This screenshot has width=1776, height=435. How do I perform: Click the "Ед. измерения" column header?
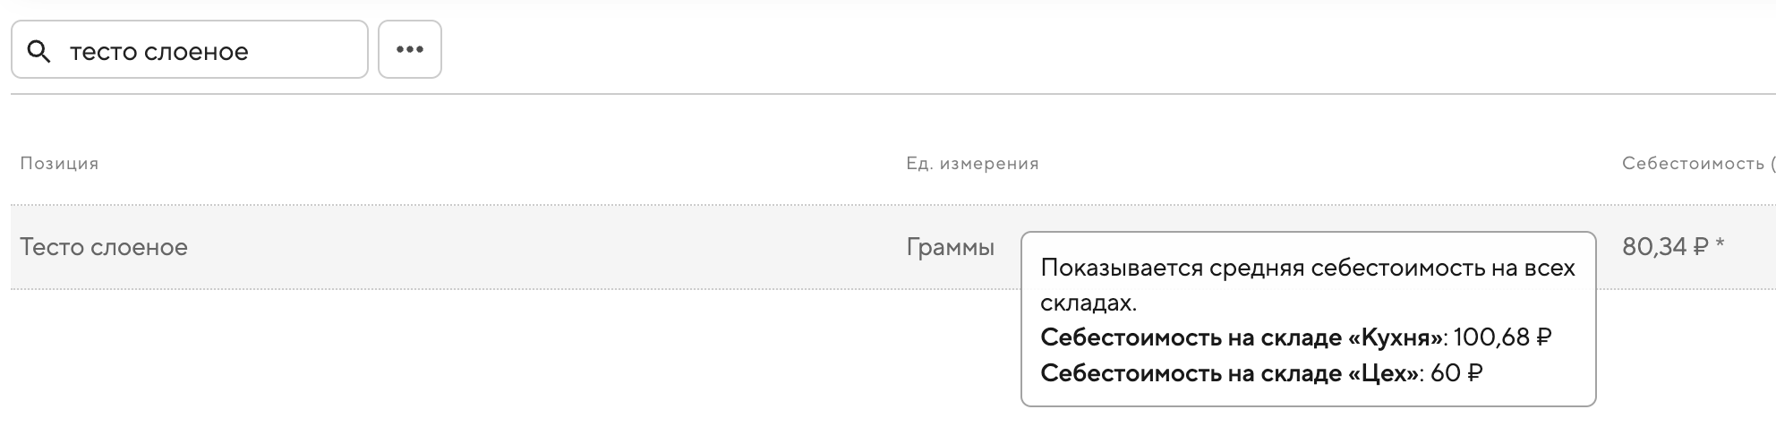point(972,164)
